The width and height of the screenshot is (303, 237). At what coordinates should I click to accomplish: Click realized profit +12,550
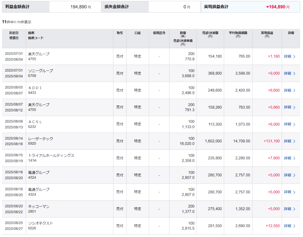click(x=273, y=226)
